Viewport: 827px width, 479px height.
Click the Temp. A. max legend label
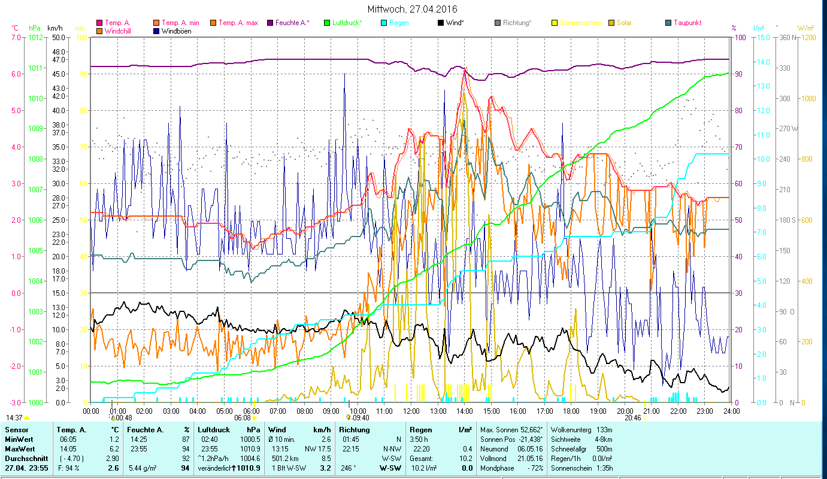(238, 23)
